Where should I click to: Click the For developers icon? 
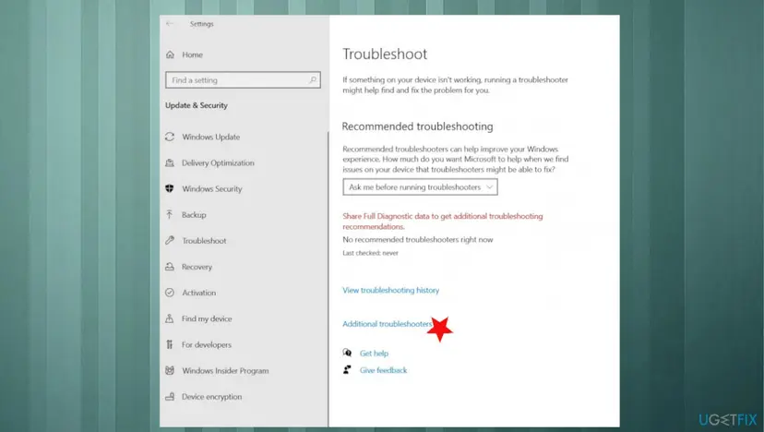pos(170,344)
